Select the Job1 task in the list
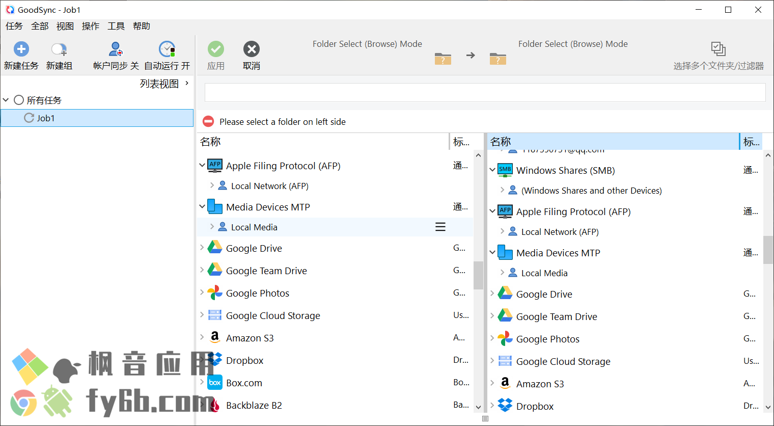The width and height of the screenshot is (774, 426). coord(97,118)
